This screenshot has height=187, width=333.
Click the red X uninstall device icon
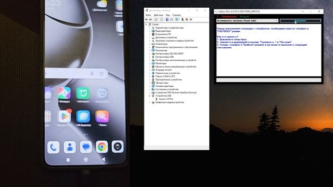187,20
